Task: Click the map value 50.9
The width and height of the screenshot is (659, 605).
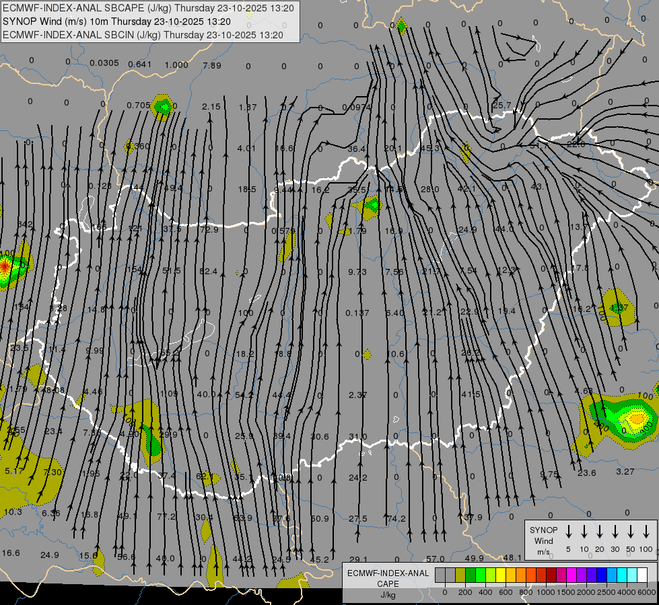Action: 320,518
